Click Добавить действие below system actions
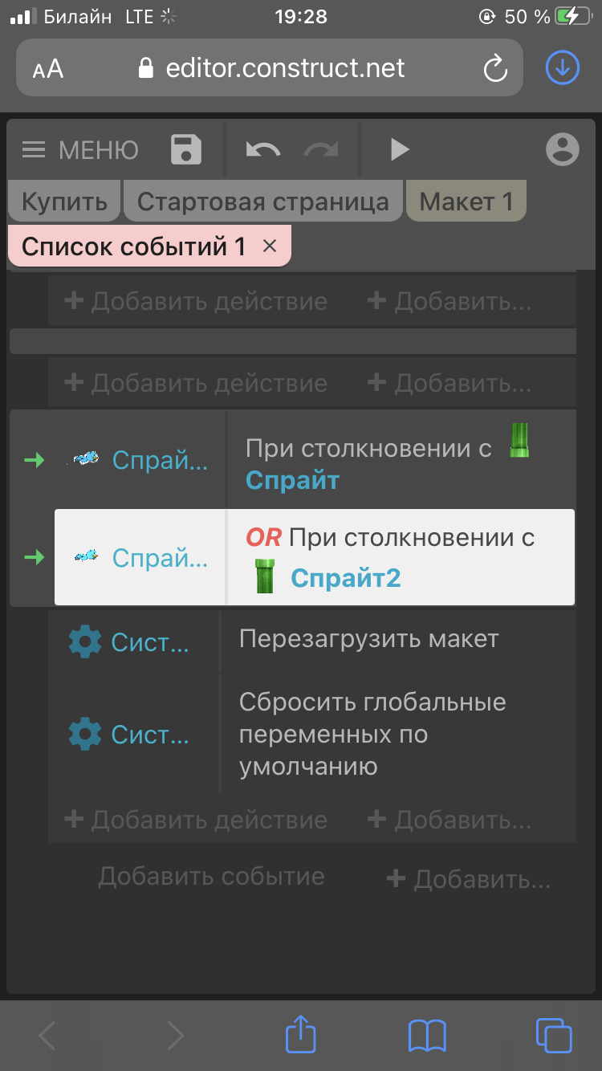Viewport: 602px width, 1071px height. 196,820
